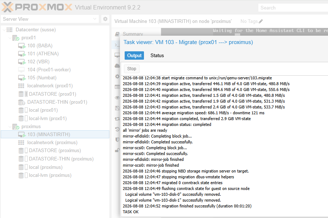Click the Task viewer title text
Screen dimensions: 328x218
tap(188, 42)
